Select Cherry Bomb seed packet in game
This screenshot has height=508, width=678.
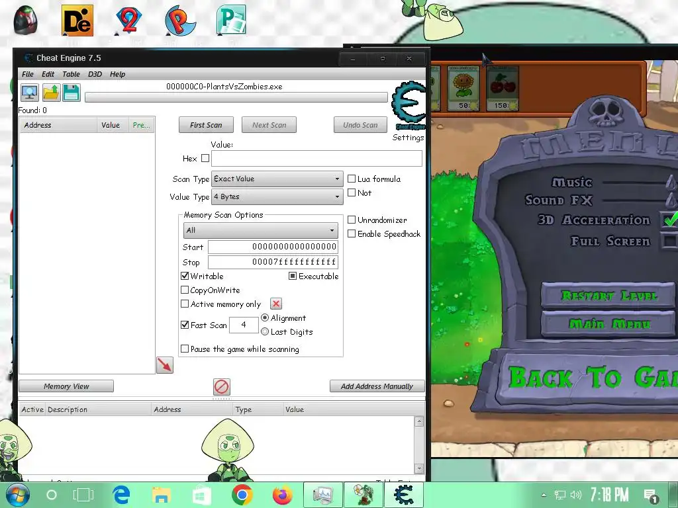tap(502, 89)
